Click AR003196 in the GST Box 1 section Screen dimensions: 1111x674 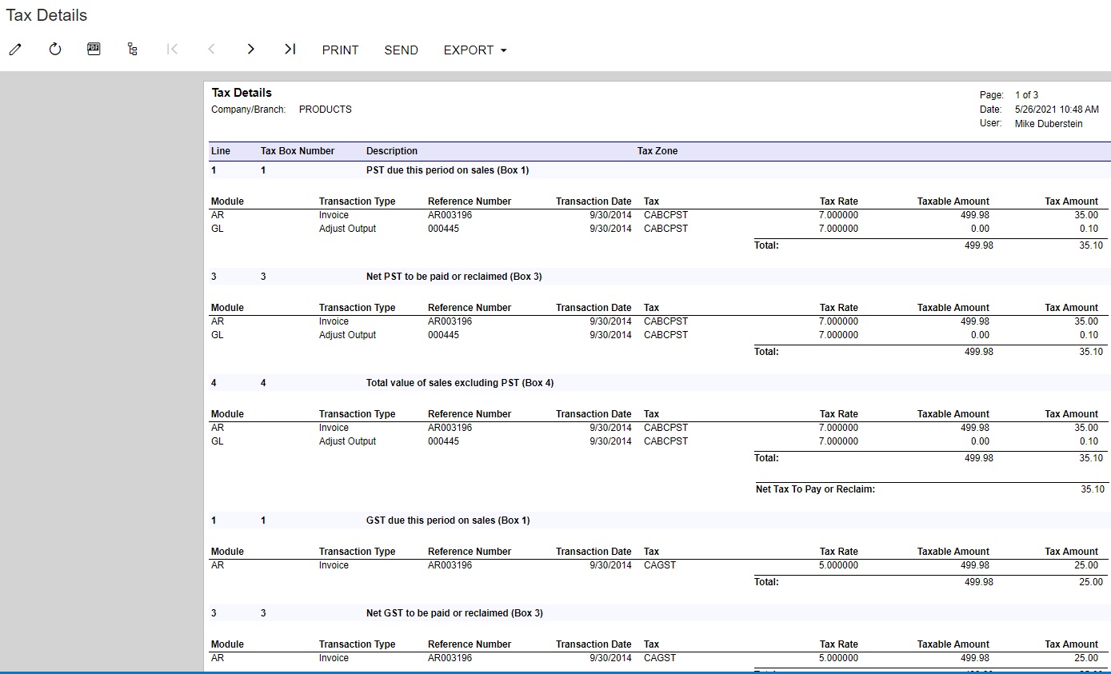(450, 565)
